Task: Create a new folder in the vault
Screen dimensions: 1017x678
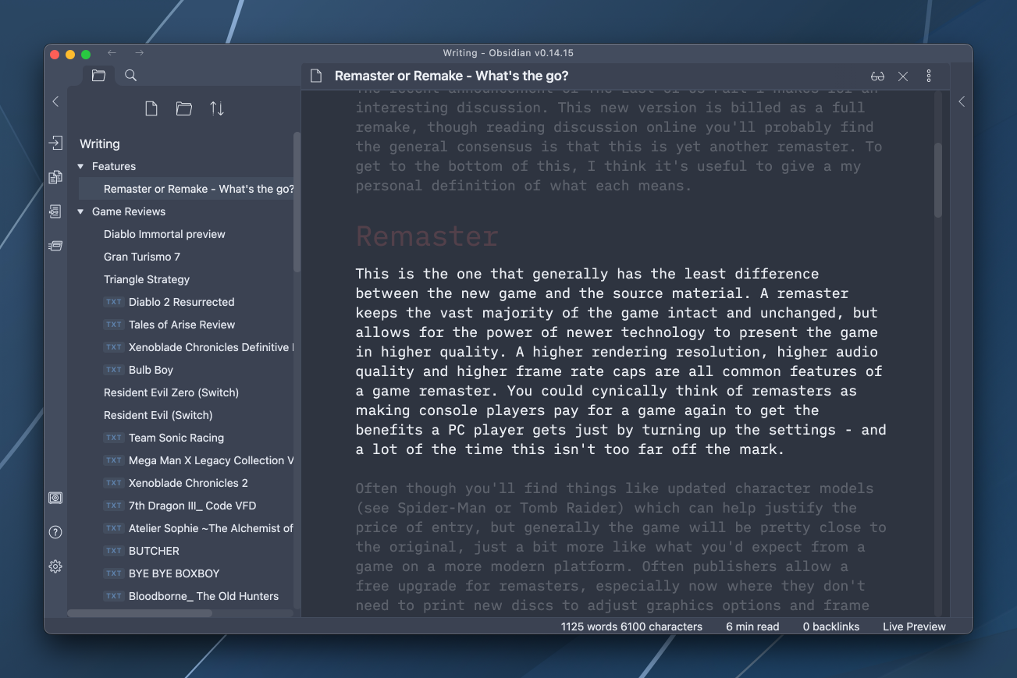Action: [x=183, y=108]
